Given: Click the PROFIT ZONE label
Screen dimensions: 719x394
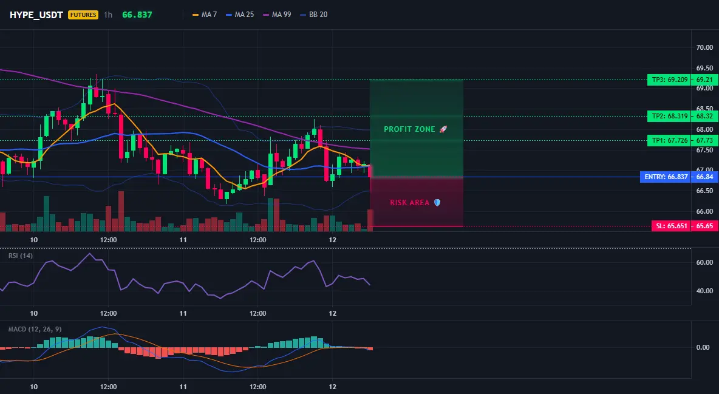Looking at the screenshot, I should tap(409, 129).
